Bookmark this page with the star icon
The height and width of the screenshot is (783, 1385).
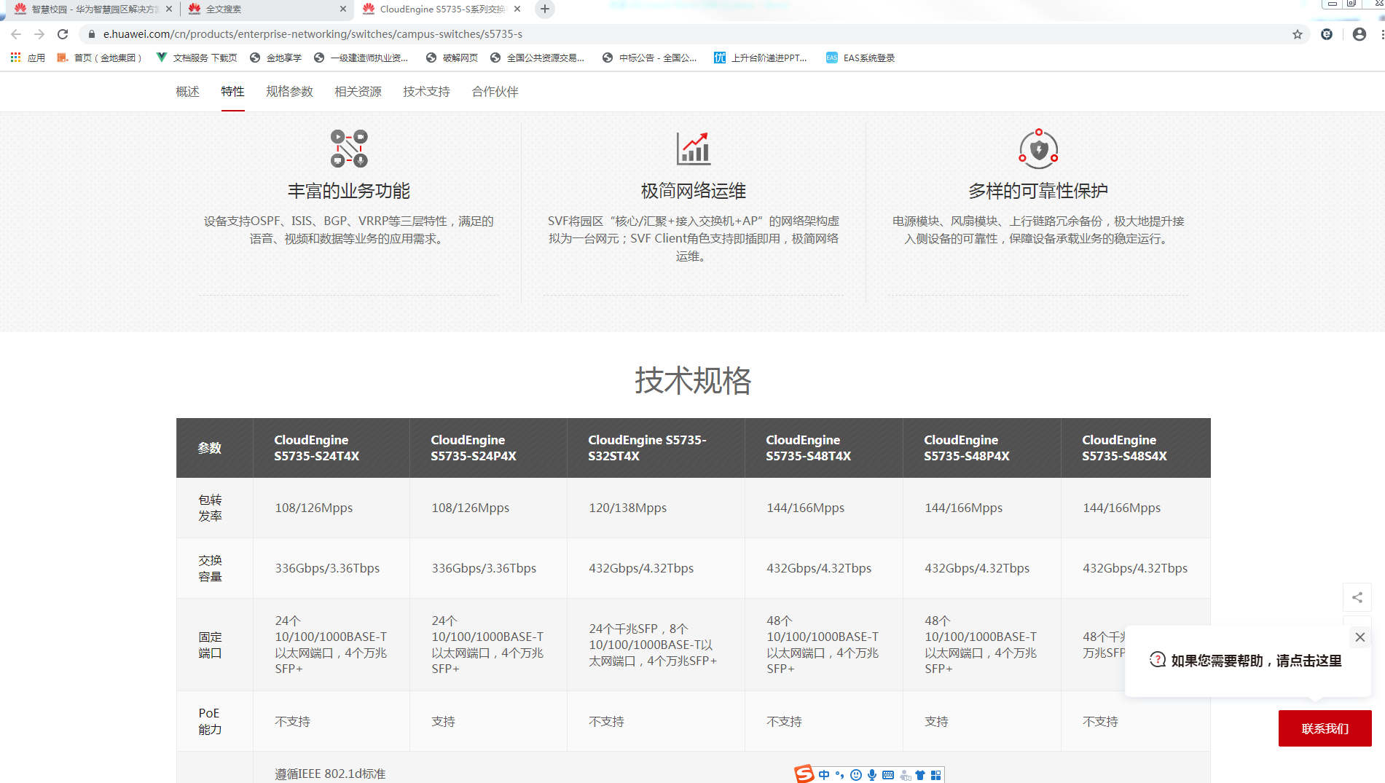[1298, 34]
